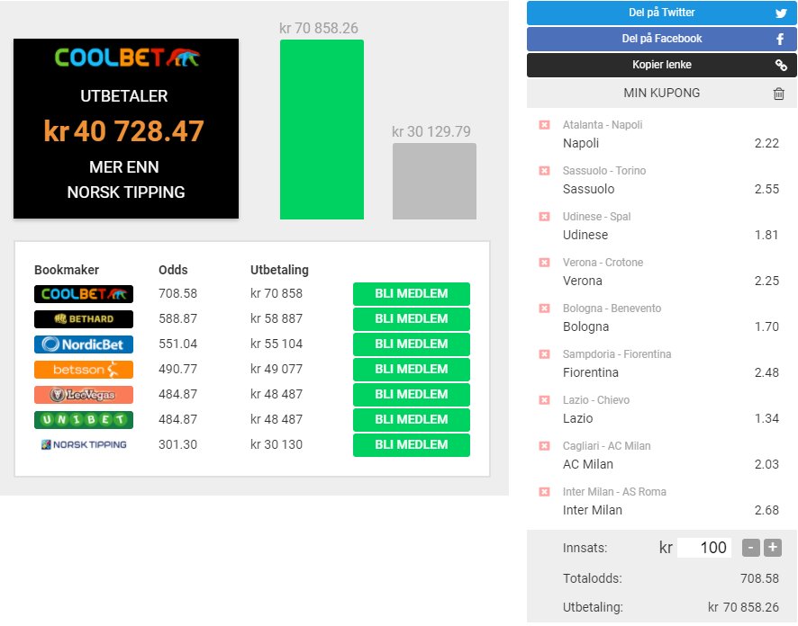The width and height of the screenshot is (798, 626).
Task: Click the Bethard logo in bookmaker table
Action: click(84, 319)
